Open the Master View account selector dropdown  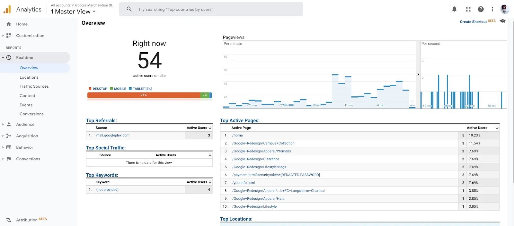[73, 12]
